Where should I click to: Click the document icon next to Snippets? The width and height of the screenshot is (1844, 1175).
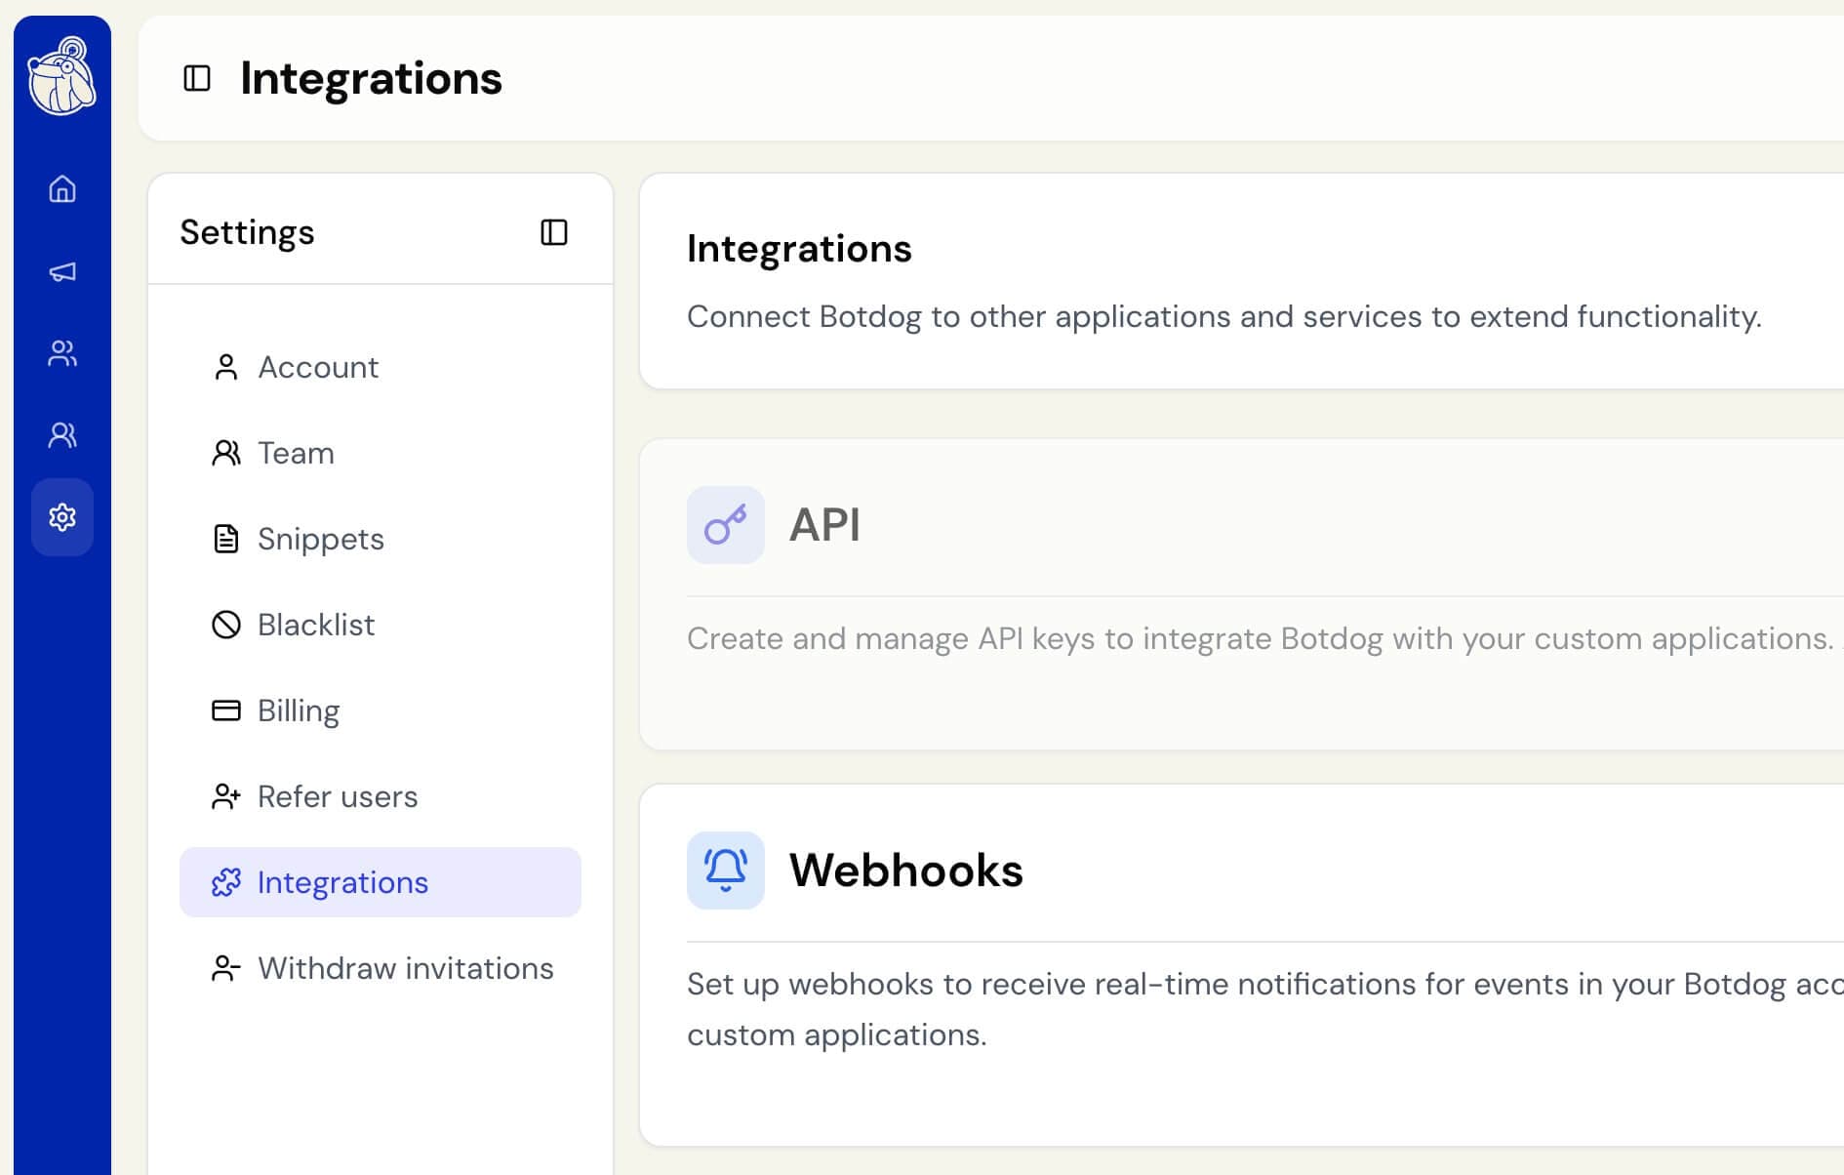pos(225,539)
